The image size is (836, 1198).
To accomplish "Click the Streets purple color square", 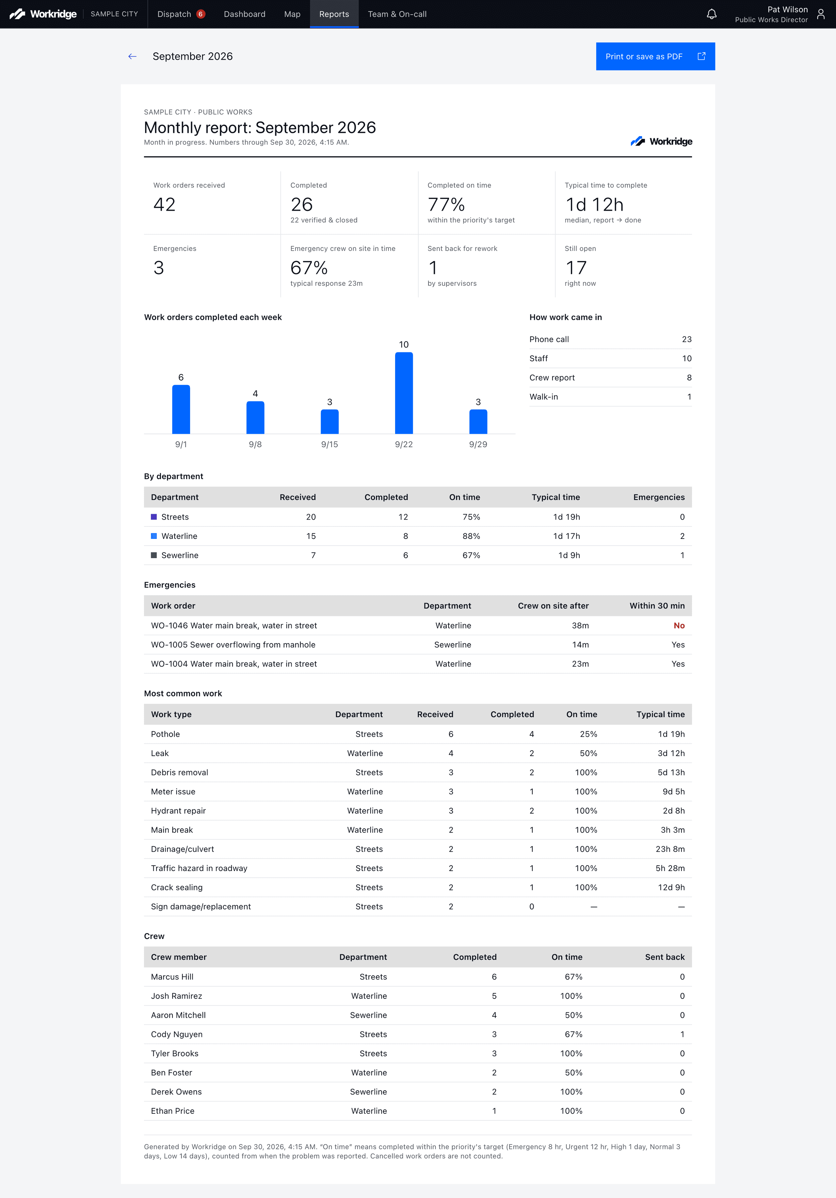I will 154,517.
